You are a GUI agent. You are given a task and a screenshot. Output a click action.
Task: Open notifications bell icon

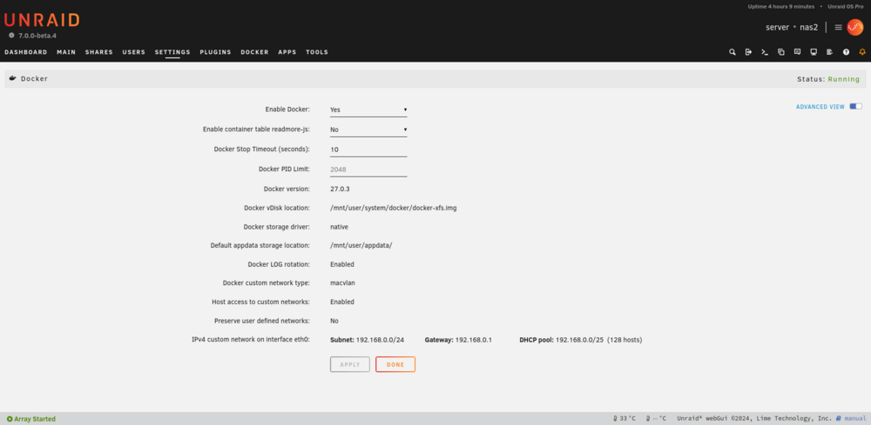[x=862, y=52]
